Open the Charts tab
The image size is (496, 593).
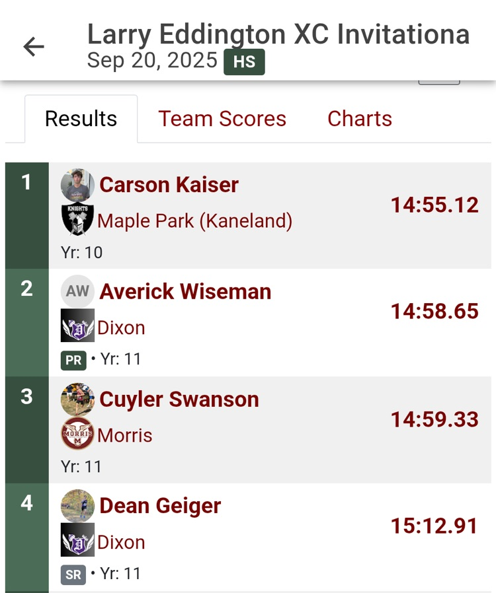360,119
